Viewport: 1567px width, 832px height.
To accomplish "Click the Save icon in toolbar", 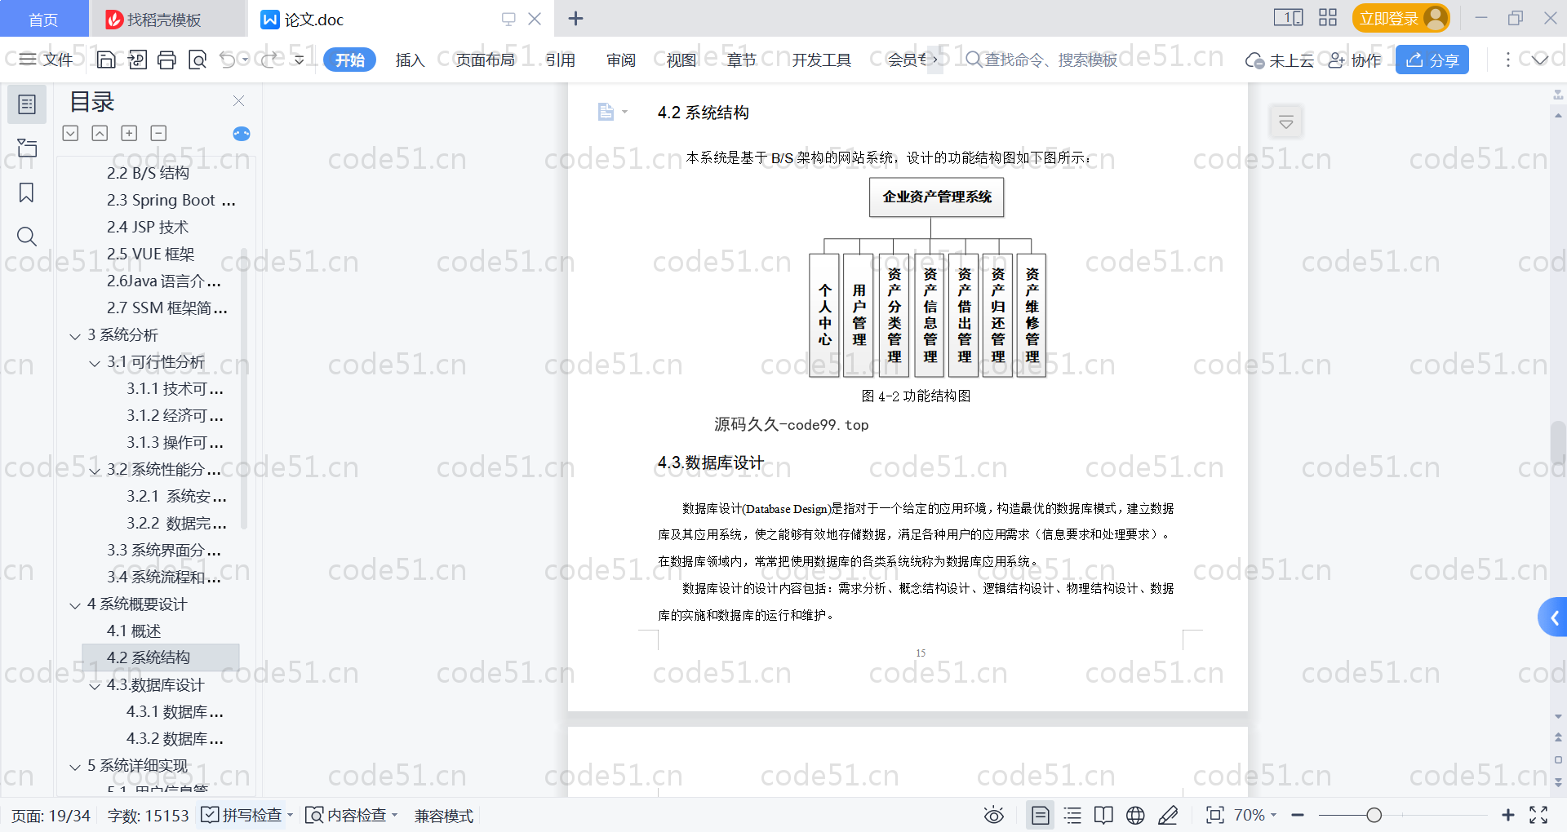I will pos(106,60).
